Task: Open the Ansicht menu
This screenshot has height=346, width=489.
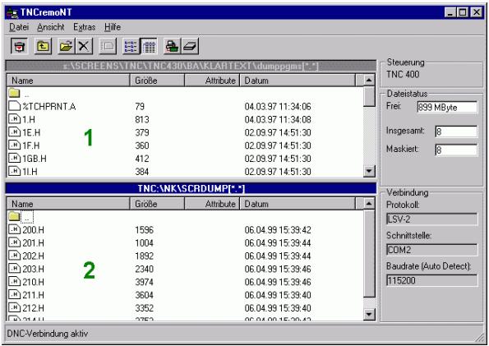Action: click(x=50, y=27)
